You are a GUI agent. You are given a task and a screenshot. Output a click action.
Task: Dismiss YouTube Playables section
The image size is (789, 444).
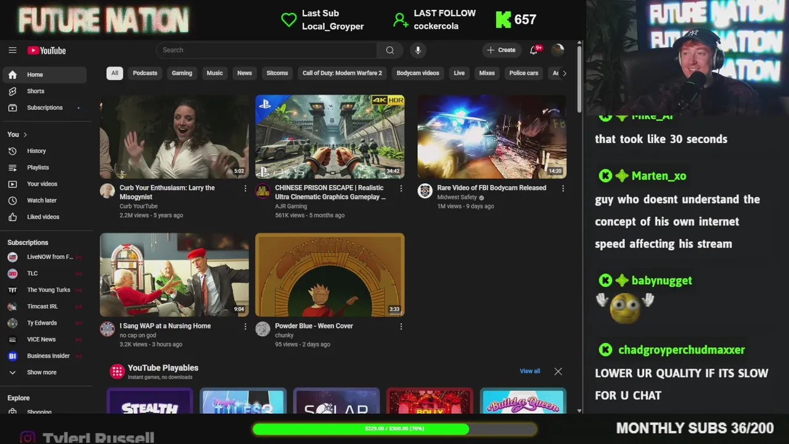(x=558, y=371)
